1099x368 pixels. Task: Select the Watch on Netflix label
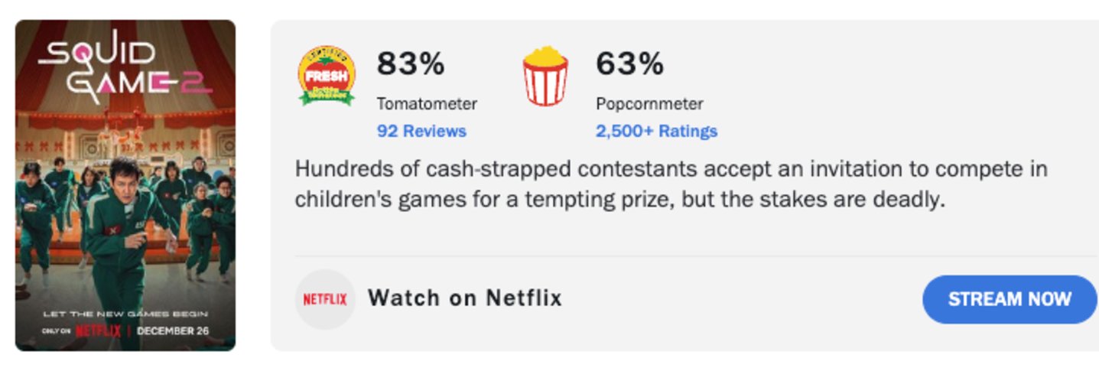[x=465, y=298]
